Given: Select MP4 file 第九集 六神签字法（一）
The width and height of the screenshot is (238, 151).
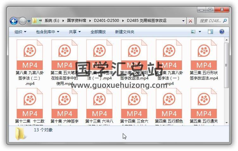Looking at the screenshot, I should 99,60.
